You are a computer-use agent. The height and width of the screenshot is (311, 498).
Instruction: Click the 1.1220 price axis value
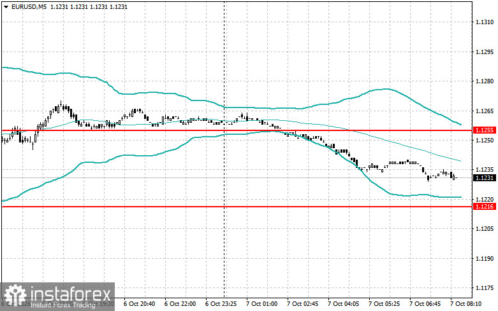point(485,199)
